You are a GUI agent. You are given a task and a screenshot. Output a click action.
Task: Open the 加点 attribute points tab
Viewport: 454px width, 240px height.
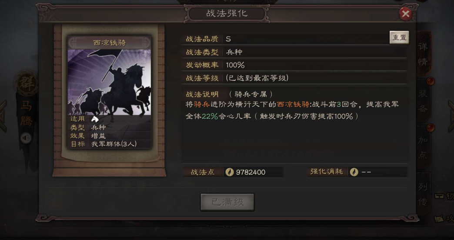pos(423,147)
